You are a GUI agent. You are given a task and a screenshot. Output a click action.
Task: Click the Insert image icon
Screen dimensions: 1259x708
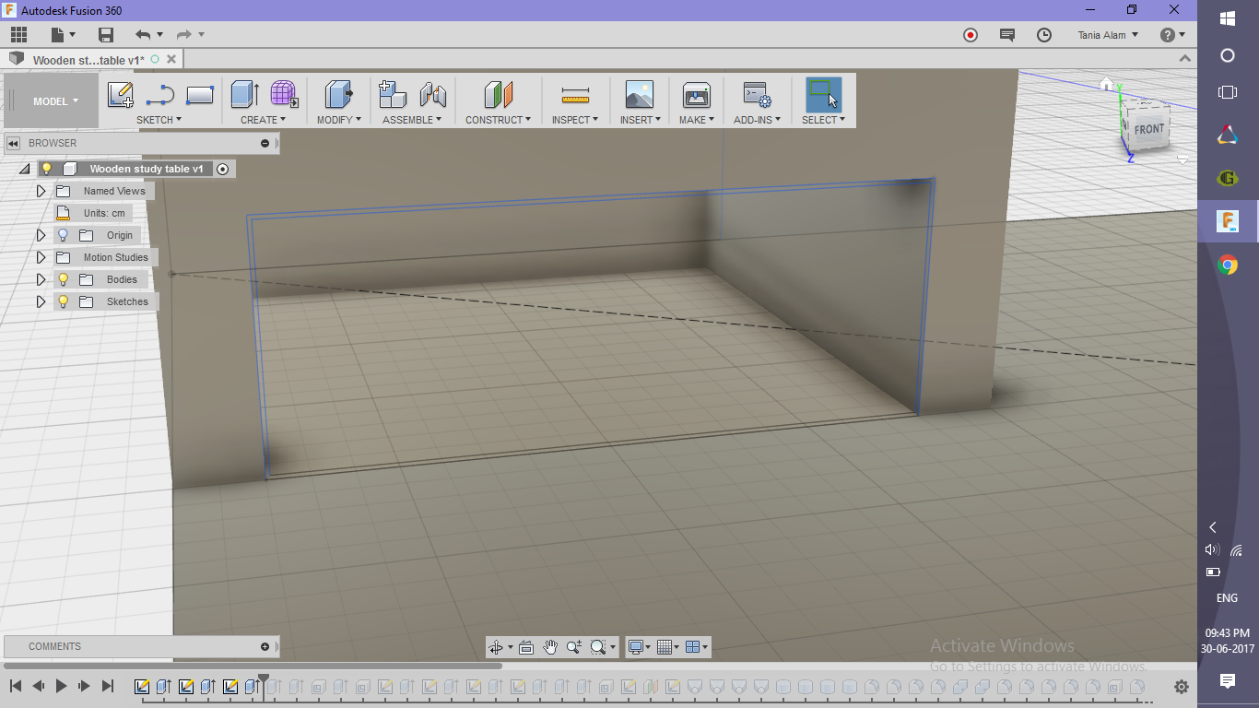click(x=639, y=95)
